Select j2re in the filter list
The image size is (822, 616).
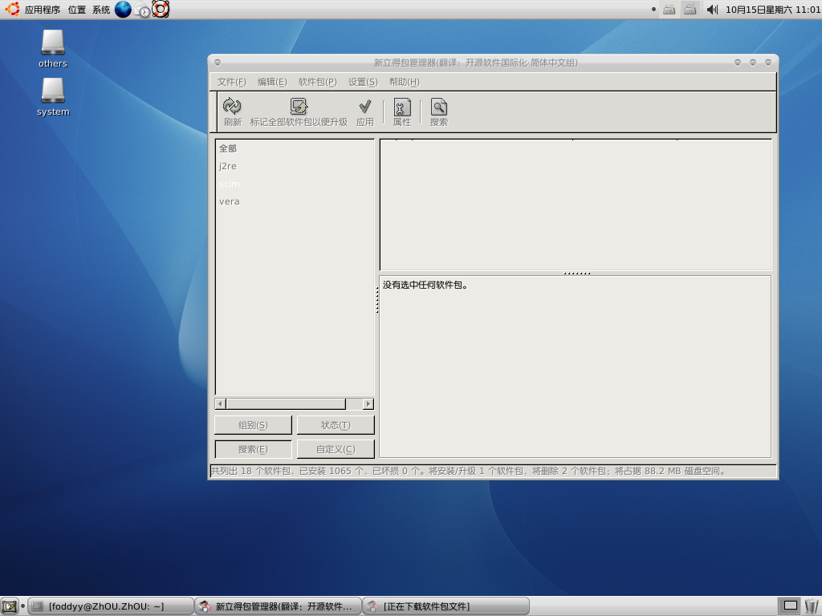point(295,166)
